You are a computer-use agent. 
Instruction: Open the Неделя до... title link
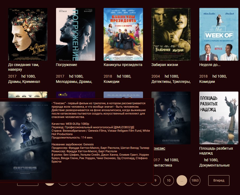click(210, 65)
